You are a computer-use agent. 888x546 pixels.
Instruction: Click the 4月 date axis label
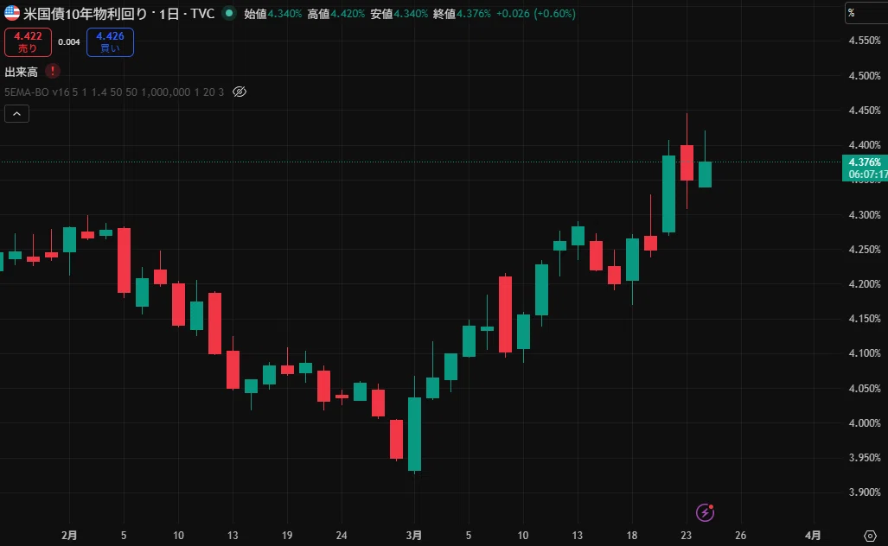pyautogui.click(x=814, y=536)
